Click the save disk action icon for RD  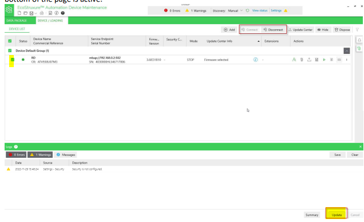(x=316, y=60)
